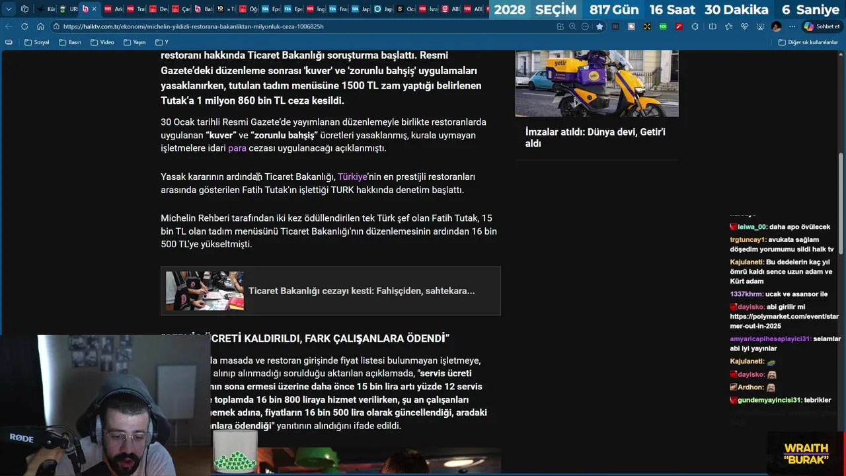The image size is (846, 476).
Task: Switch to the 'URI' tab
Action: point(68,9)
